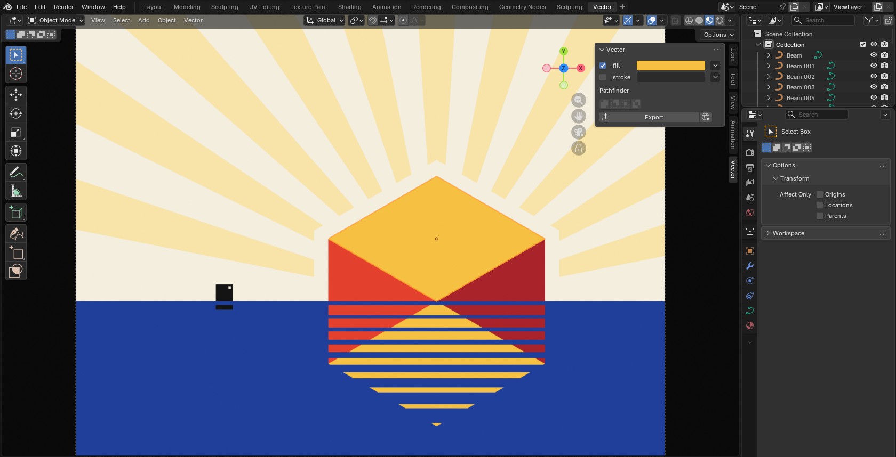This screenshot has height=457, width=896.
Task: Click the zoom magnifier viewport icon
Action: point(579,100)
